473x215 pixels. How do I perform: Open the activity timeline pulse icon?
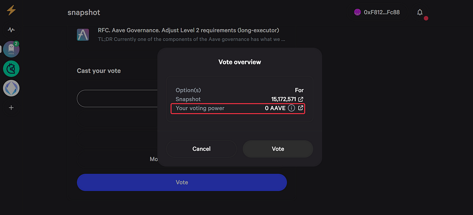tap(11, 30)
